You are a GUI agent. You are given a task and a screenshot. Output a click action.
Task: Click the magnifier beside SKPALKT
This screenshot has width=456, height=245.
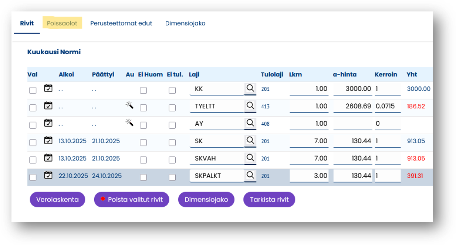(x=250, y=175)
